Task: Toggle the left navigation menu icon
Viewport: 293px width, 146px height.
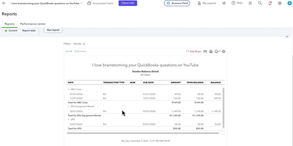Action: tap(4, 3)
